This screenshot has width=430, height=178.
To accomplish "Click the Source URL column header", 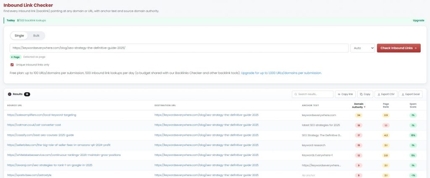I will pyautogui.click(x=15, y=106).
